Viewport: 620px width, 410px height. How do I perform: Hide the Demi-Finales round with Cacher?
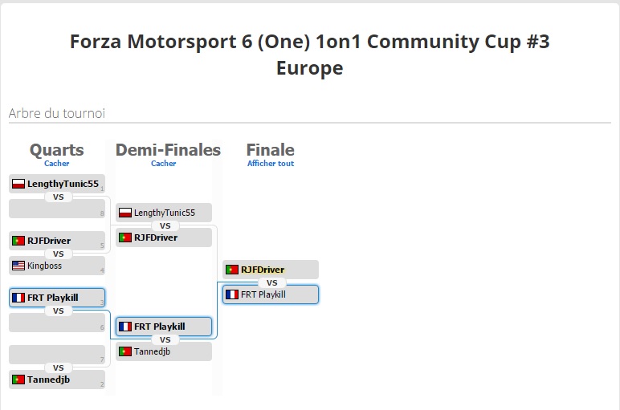click(163, 164)
